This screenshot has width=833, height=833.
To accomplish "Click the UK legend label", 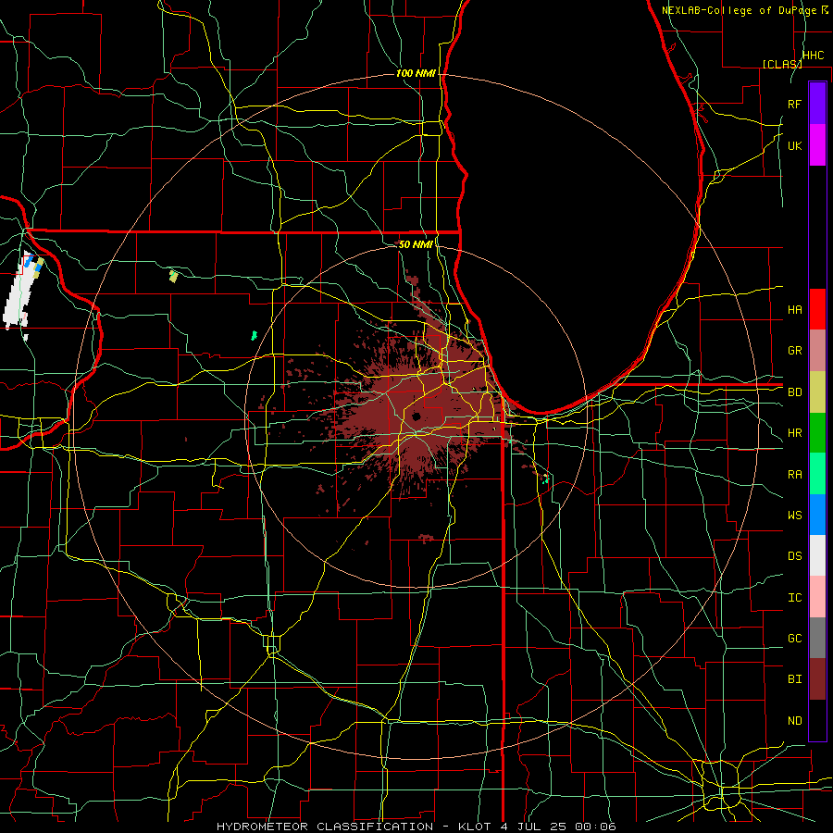I will pos(794,145).
